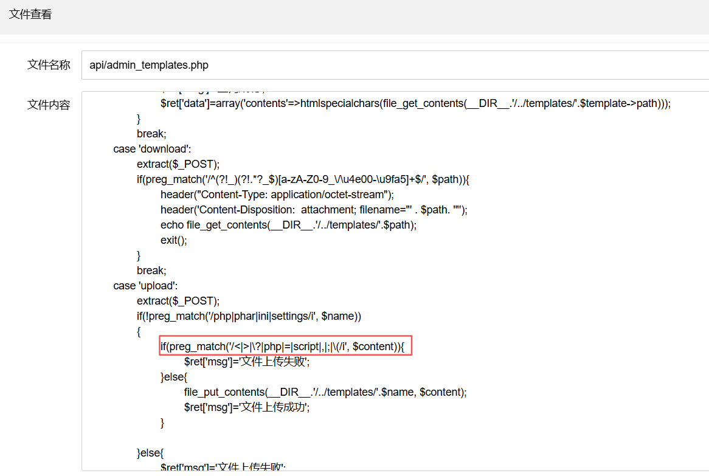Place cursor on echo file_get_contents line

tap(289, 225)
